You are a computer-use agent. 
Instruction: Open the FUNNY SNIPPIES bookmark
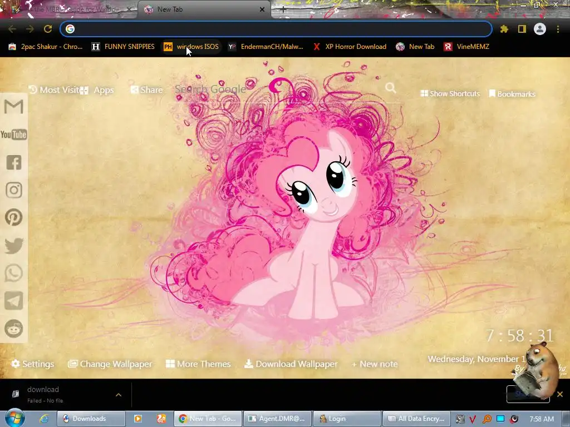tap(123, 47)
